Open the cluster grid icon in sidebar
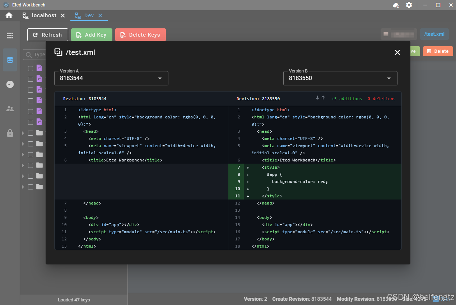This screenshot has width=456, height=305. tap(10, 36)
